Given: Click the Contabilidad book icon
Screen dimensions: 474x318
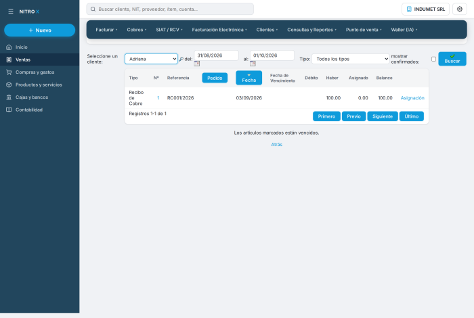Looking at the screenshot, I should click(9, 110).
